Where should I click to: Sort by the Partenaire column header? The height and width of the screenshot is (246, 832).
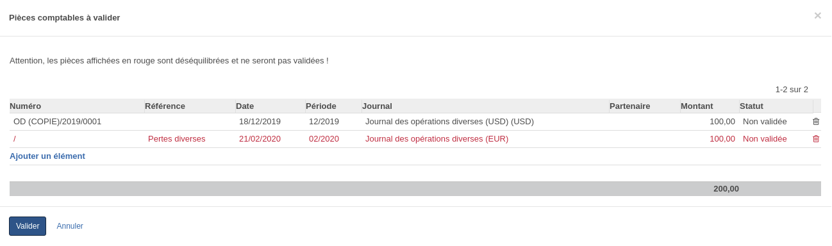(644, 106)
